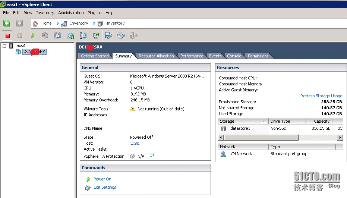The height and width of the screenshot is (198, 347).
Task: Click the vSphere HA help question icon
Action: 132,156
